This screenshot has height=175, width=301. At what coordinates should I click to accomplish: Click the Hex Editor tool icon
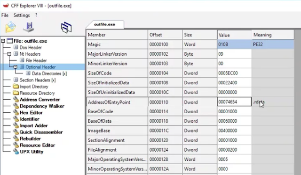click(16, 112)
